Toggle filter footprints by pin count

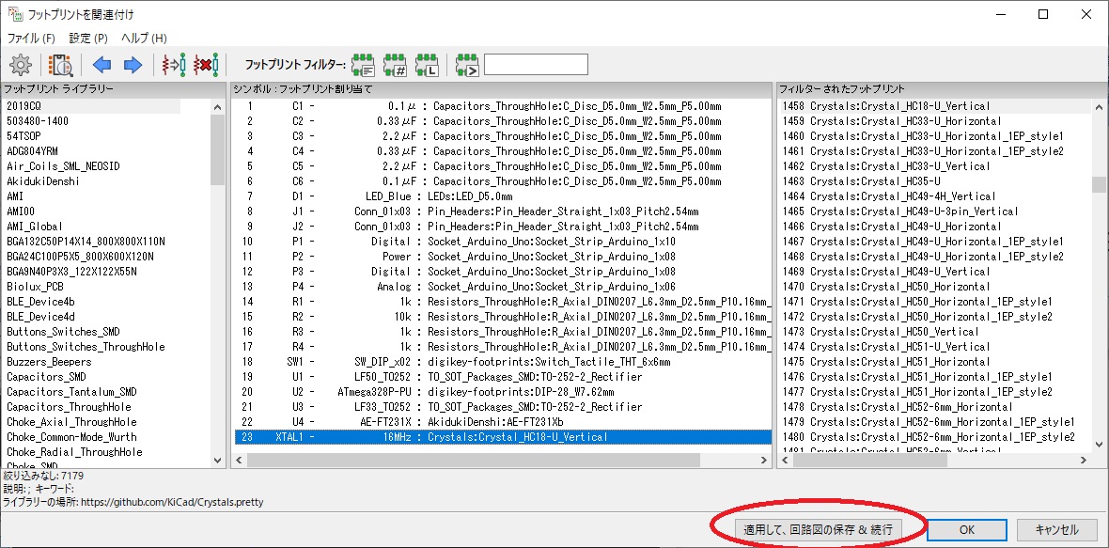click(396, 65)
